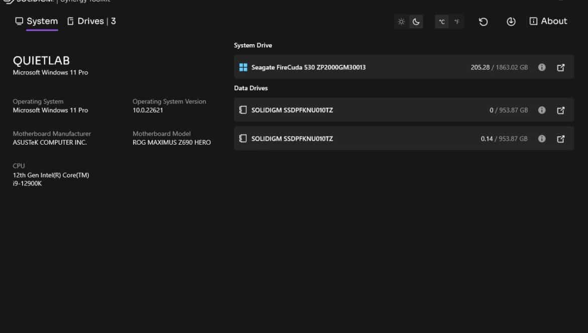The image size is (588, 333).
Task: Click the OS version 10.0.22621
Action: (148, 110)
